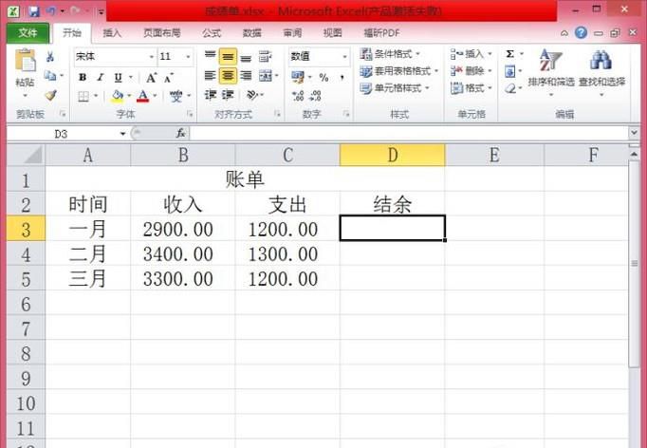Click the Copy icon in clipboard group
Viewport: 647px width, 448px height.
coord(50,76)
